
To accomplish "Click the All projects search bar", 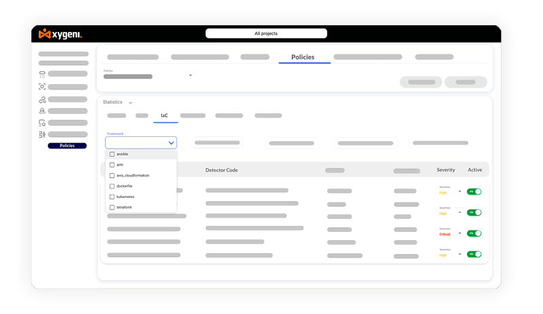I will 266,33.
